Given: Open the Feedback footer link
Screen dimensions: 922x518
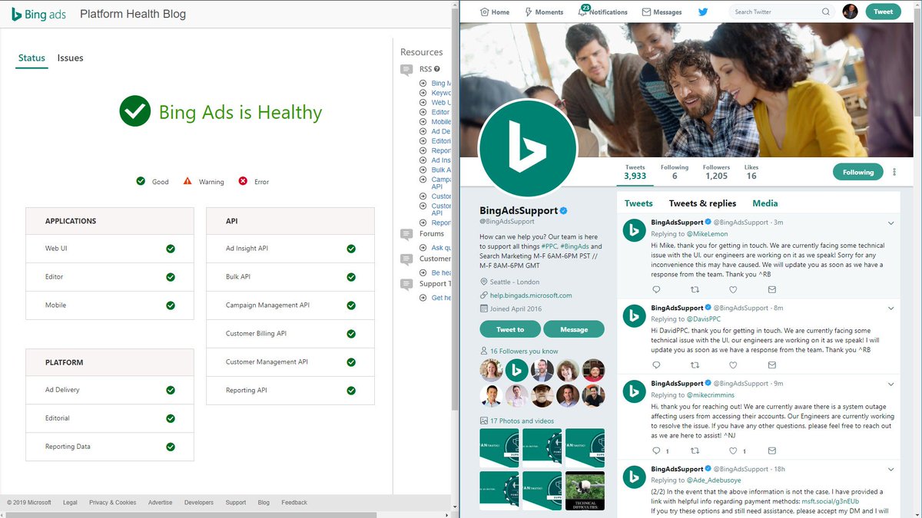Looking at the screenshot, I should coord(294,503).
